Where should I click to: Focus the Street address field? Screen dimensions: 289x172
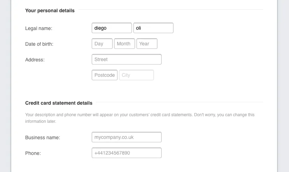tap(126, 59)
